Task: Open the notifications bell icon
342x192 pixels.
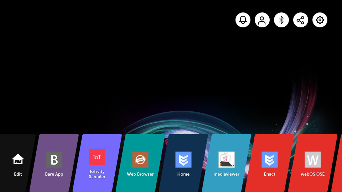Action: pos(243,20)
